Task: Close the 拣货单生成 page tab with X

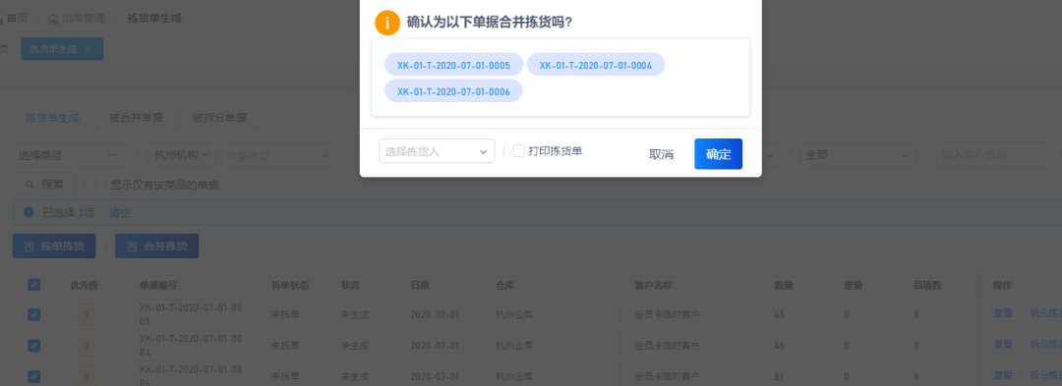Action: click(88, 49)
